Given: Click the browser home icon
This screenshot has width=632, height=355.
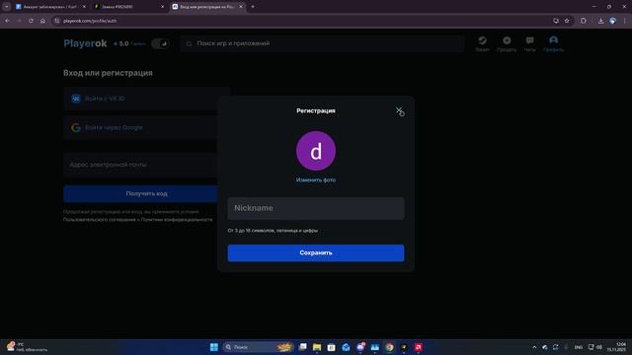Looking at the screenshot, I should [42, 21].
